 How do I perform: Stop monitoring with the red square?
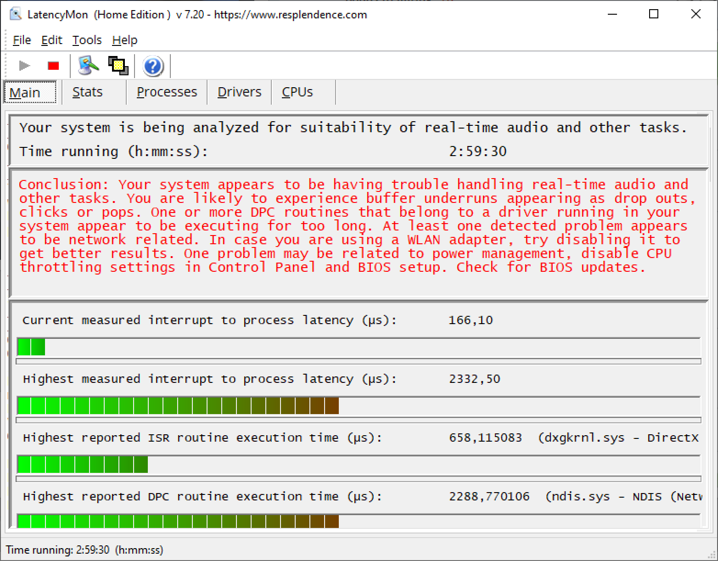tap(53, 66)
